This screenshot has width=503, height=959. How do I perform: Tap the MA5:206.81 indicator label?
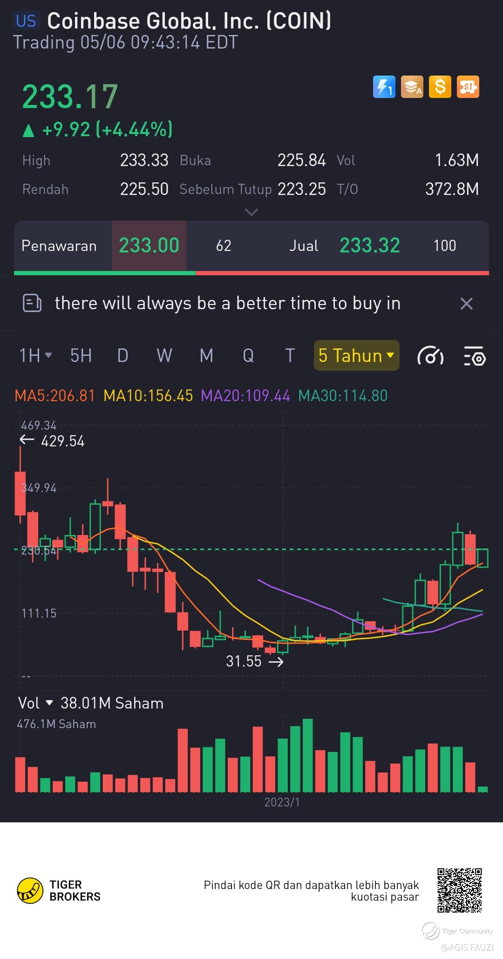[x=54, y=396]
